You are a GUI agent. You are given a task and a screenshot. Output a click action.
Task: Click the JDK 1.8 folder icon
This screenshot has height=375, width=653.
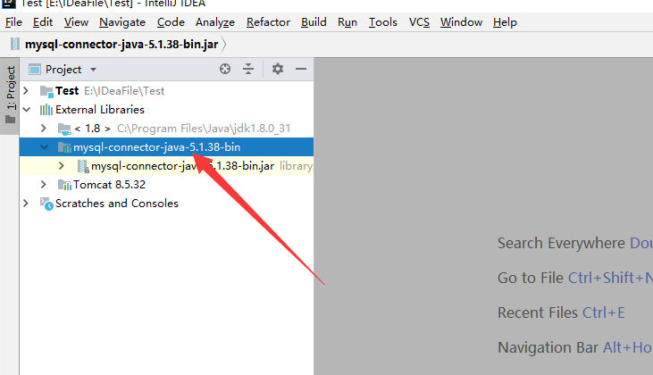coord(64,129)
